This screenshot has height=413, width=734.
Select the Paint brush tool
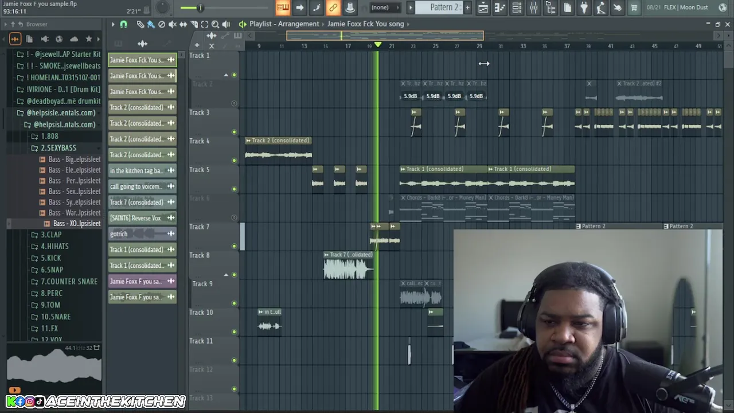[151, 24]
